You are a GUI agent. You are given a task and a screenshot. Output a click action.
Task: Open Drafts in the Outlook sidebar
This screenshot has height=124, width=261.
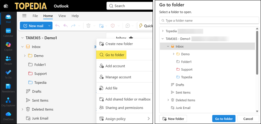37,91
